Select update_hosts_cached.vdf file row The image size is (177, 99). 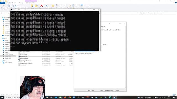point(45,64)
